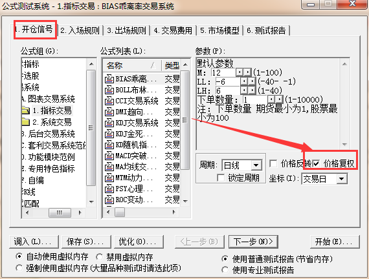Select 强制使用虚拟内存 radio option

[x=19, y=268]
